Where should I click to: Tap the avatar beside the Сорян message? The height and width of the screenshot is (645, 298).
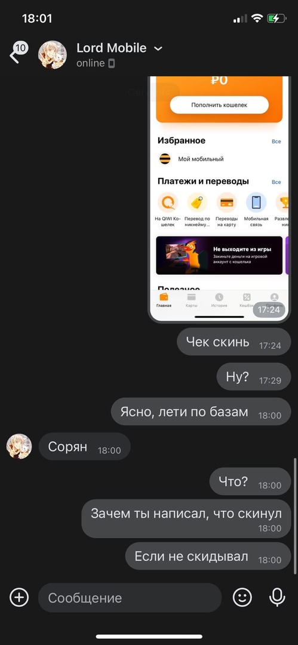click(x=19, y=446)
